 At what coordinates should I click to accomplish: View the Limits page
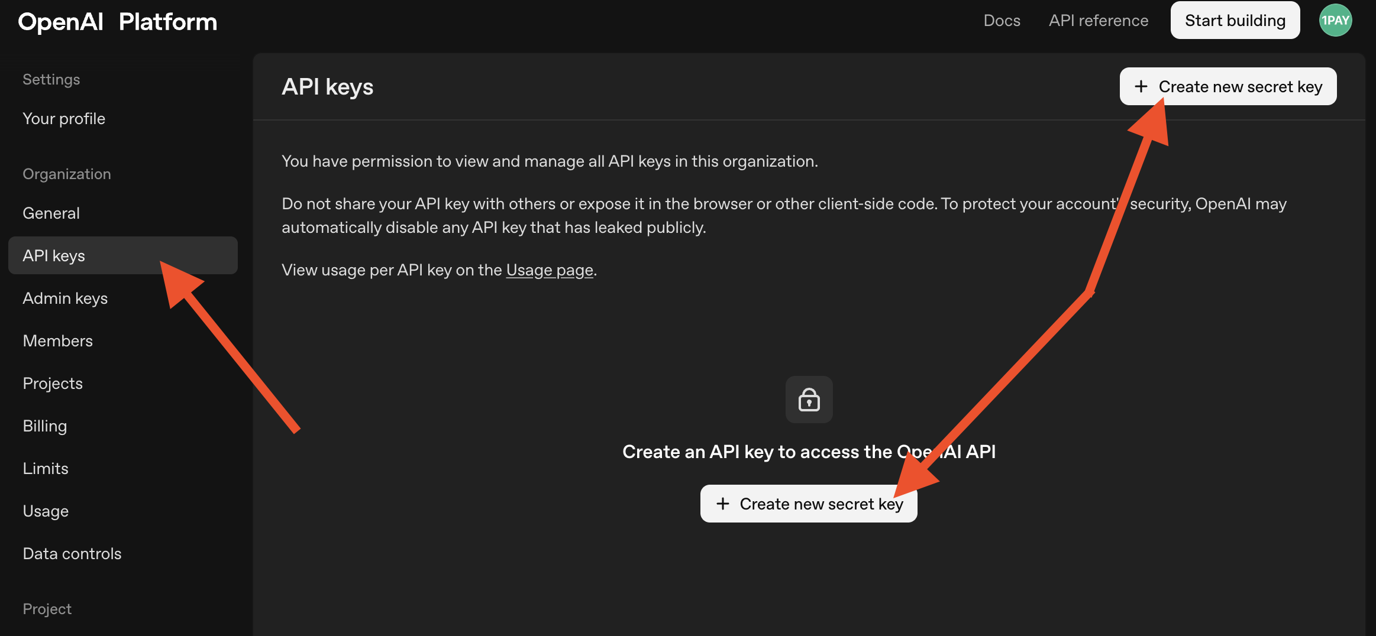coord(46,469)
